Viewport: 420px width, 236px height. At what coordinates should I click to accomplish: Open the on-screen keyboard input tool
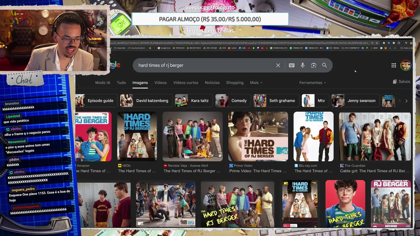coord(291,65)
